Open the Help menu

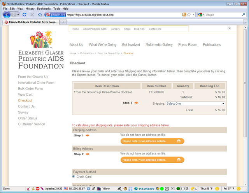coord(65,9)
